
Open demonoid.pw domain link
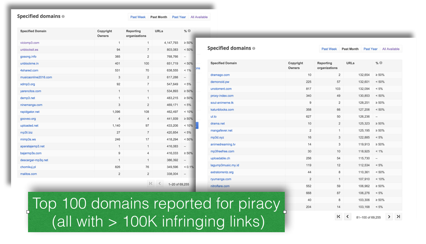(x=220, y=82)
